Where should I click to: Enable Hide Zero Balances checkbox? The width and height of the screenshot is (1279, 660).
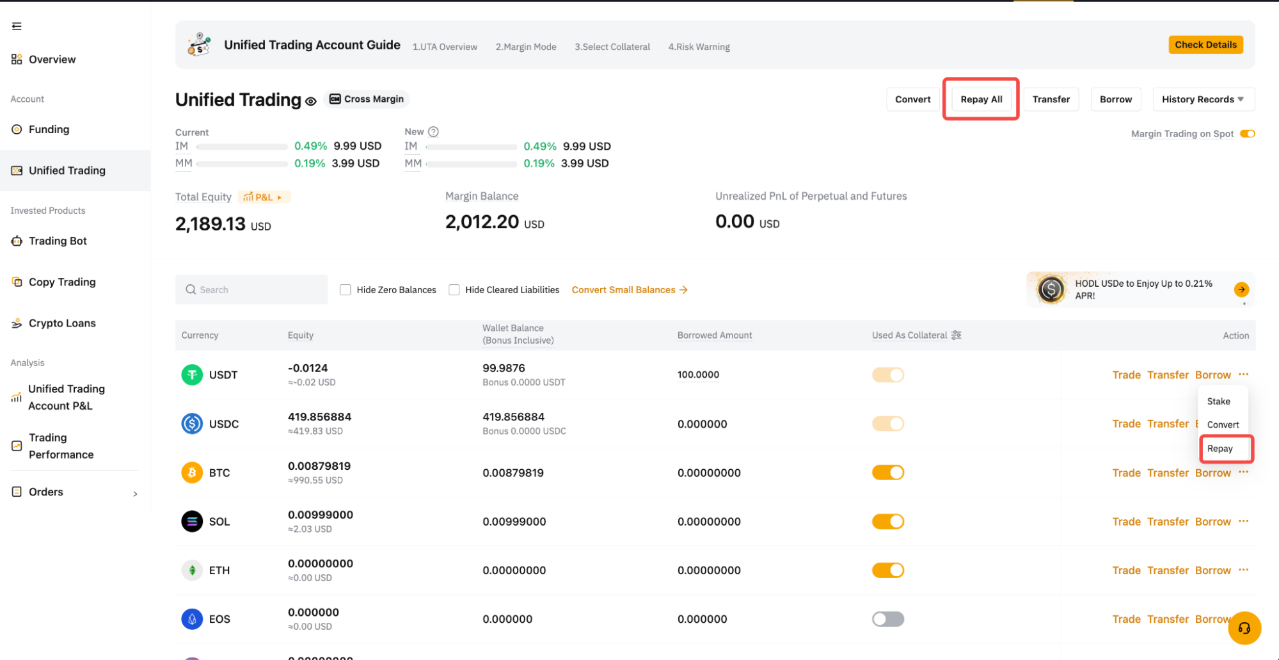(346, 290)
